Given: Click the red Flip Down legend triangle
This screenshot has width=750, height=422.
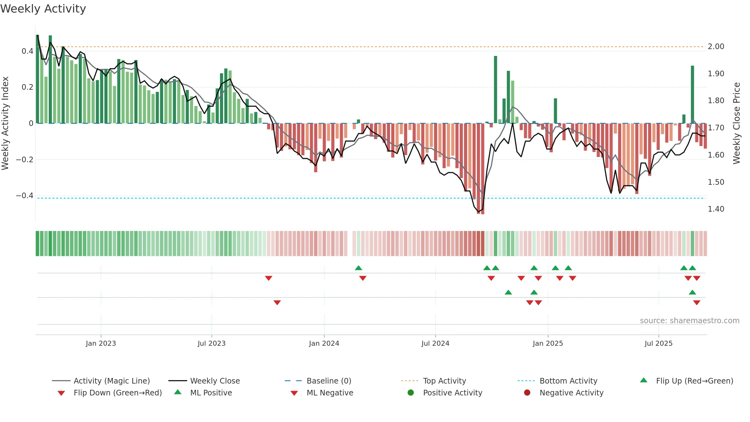Looking at the screenshot, I should click(61, 393).
